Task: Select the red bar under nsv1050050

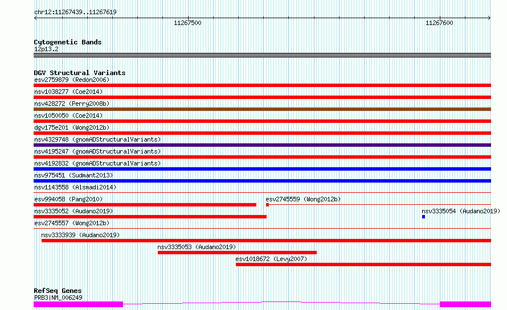Action: click(262, 121)
